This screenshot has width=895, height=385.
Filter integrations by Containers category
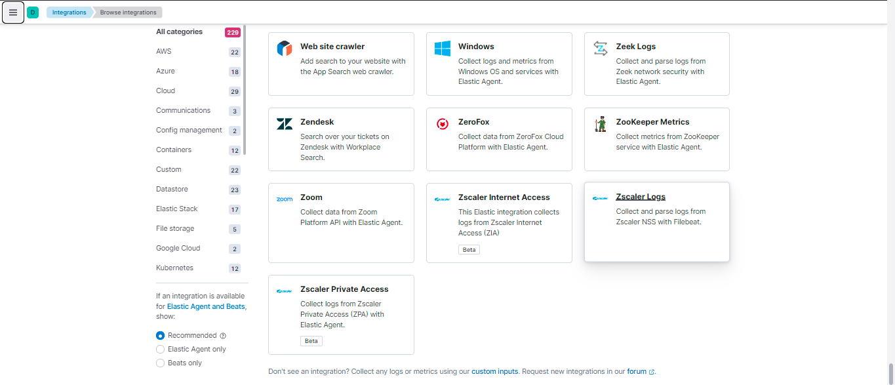(174, 150)
